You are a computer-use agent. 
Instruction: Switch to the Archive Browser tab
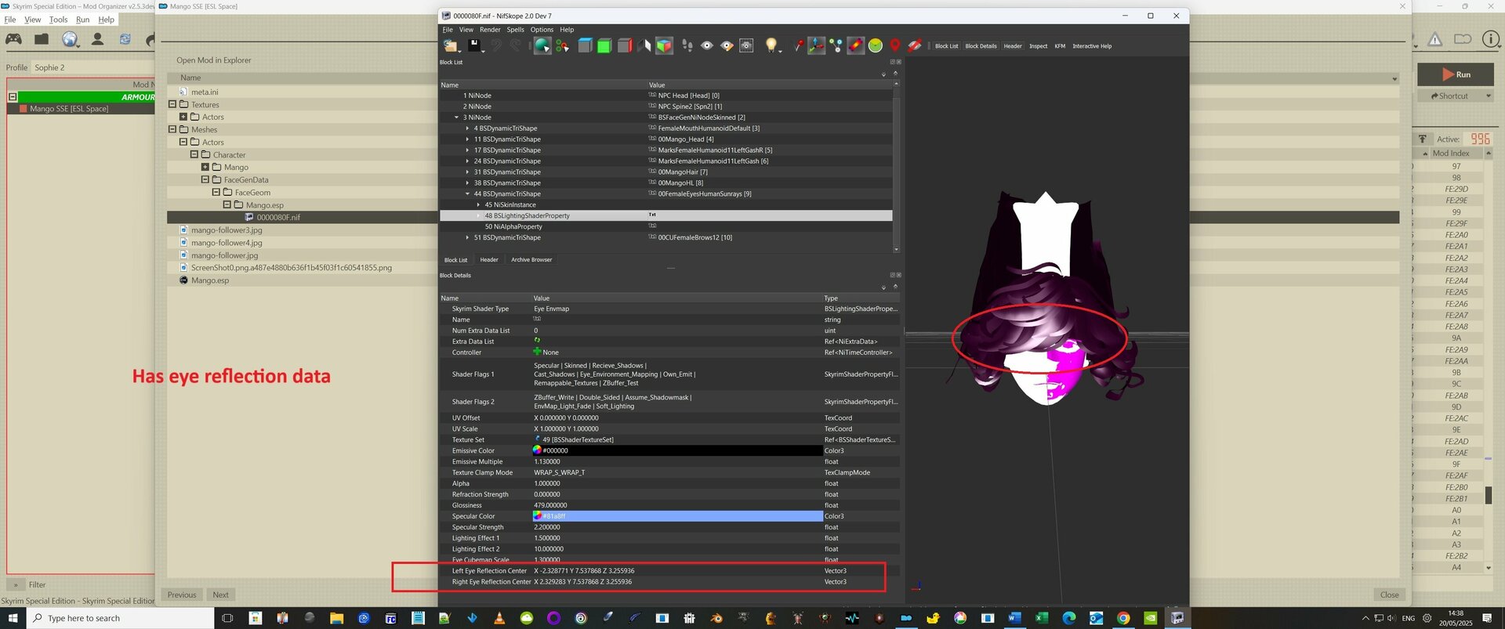coord(531,260)
